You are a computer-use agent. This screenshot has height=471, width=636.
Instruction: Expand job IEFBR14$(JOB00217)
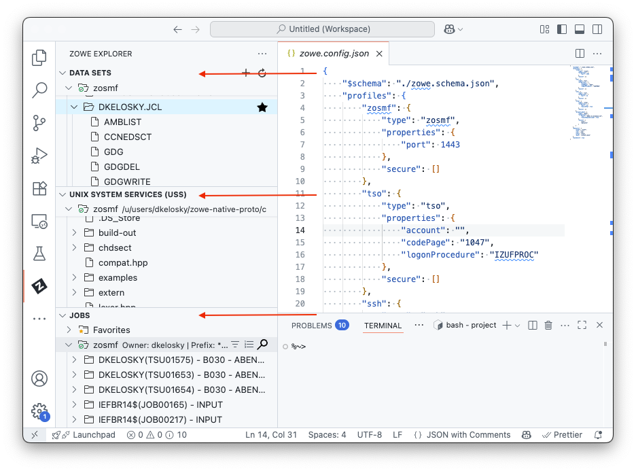tap(74, 419)
